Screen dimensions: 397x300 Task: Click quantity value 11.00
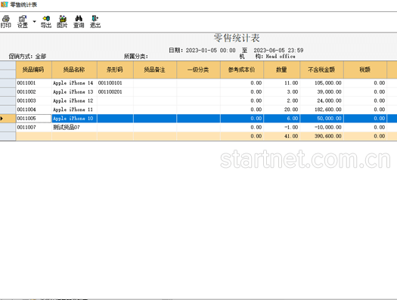291,83
